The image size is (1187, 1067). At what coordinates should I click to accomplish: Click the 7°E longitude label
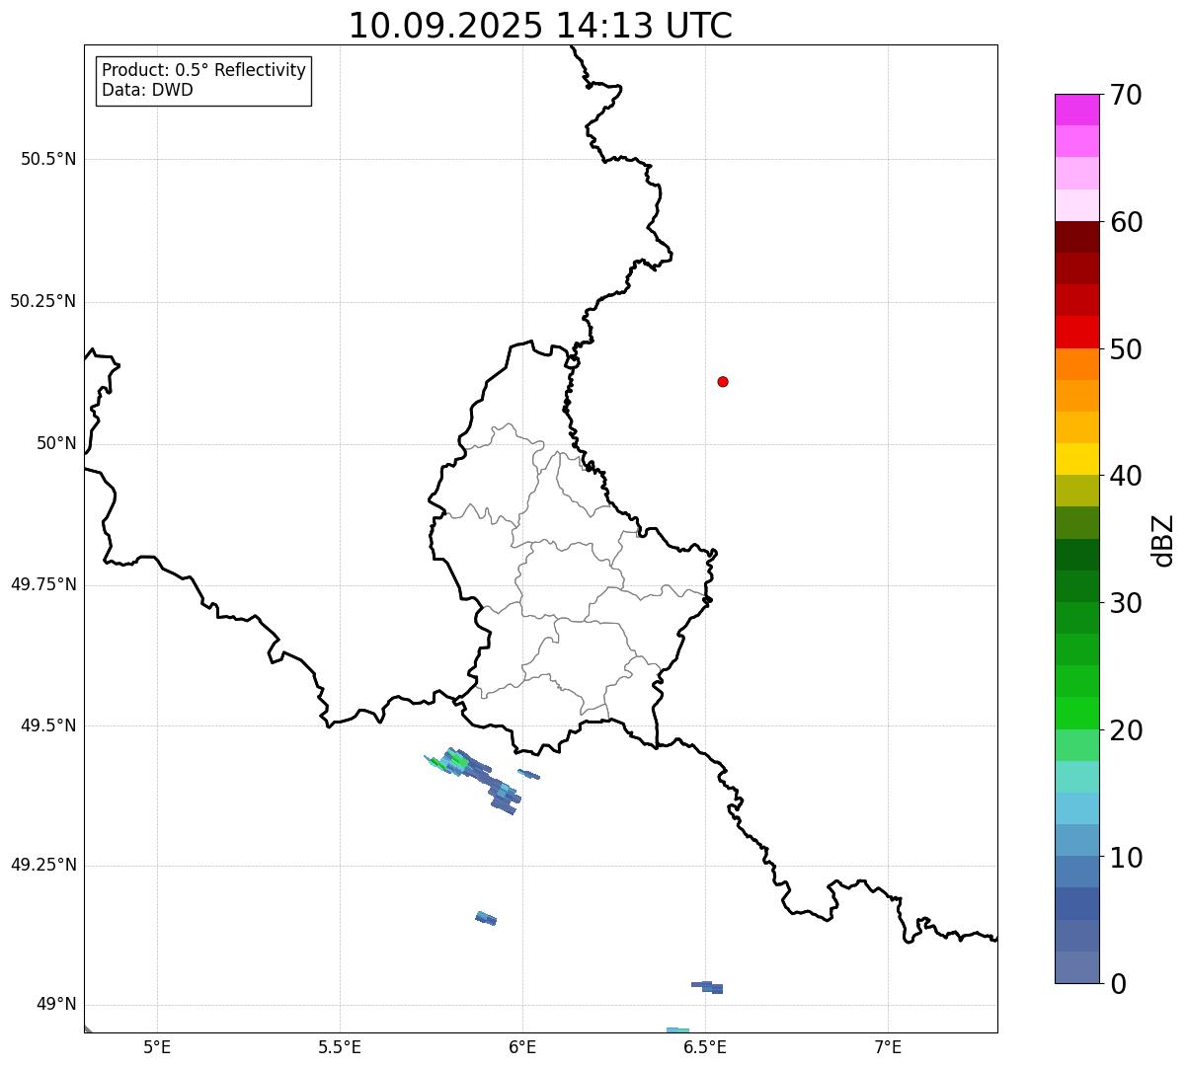click(888, 1047)
